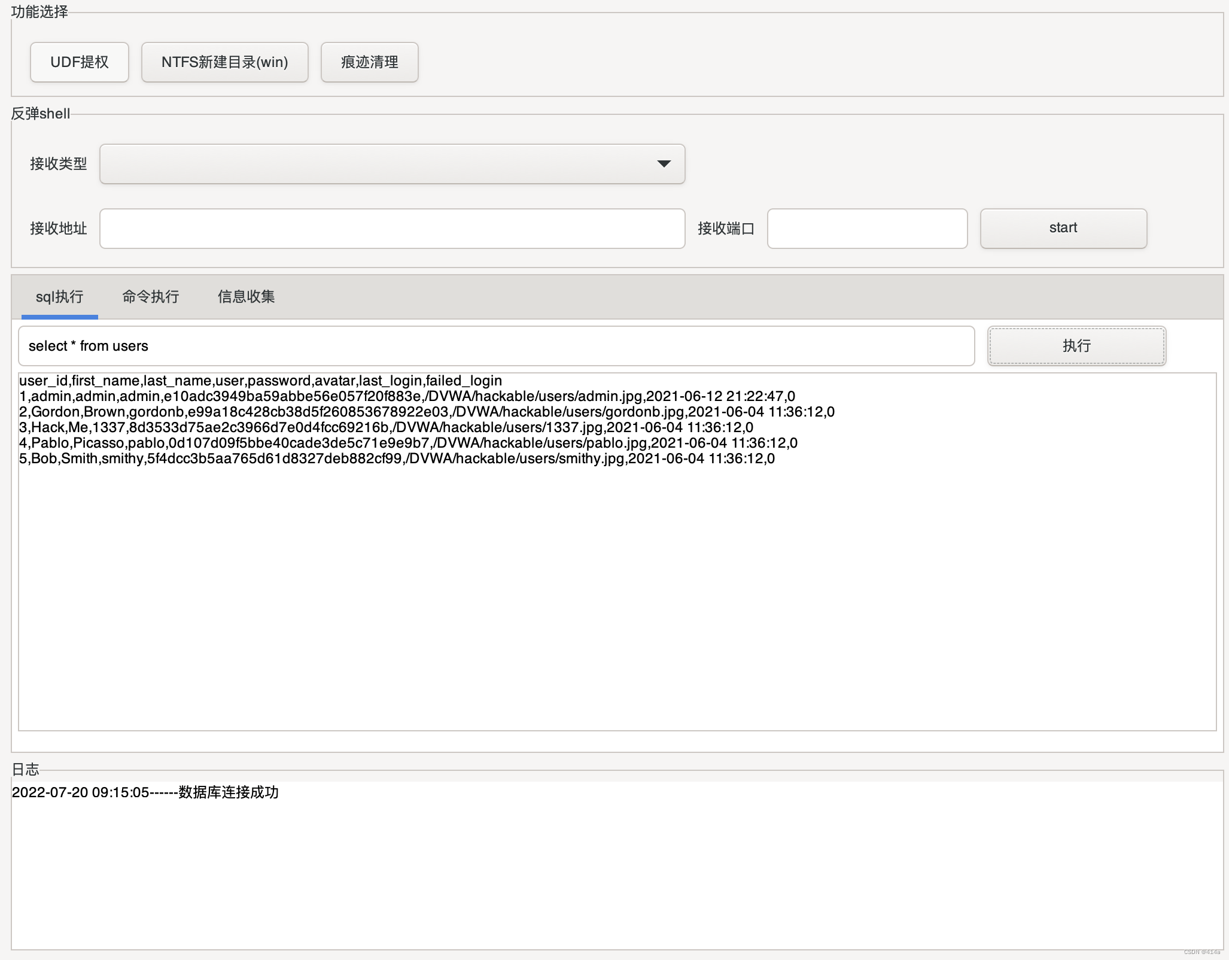Click the UDF提权 button

click(80, 62)
